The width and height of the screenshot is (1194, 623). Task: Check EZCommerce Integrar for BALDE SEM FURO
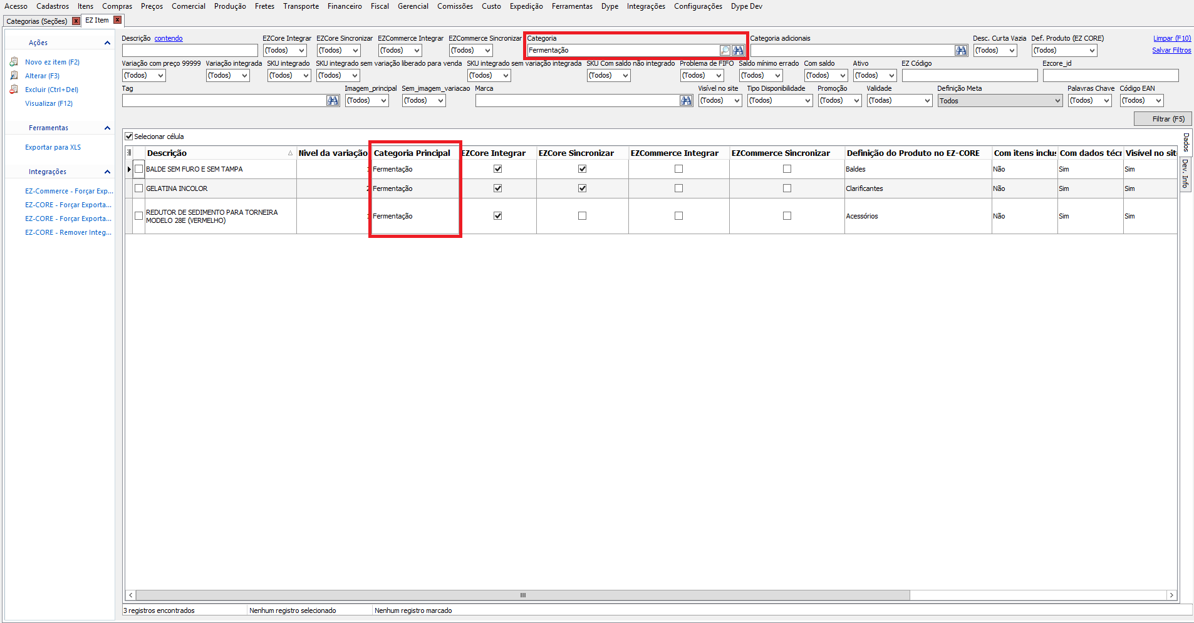click(x=679, y=169)
